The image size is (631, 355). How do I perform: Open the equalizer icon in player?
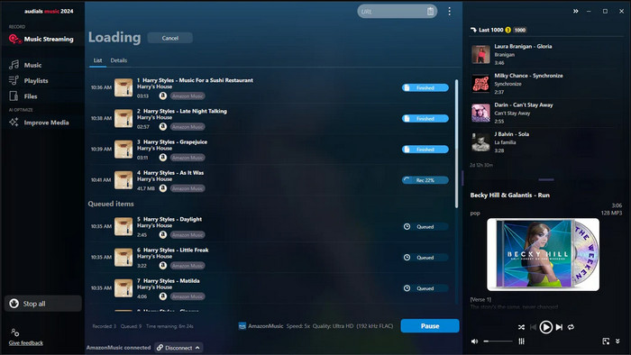pyautogui.click(x=522, y=341)
